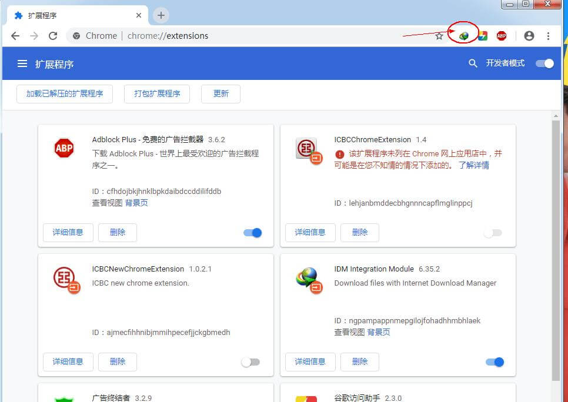Open a new tab with plus button
Screen dimensions: 568x402
point(161,15)
